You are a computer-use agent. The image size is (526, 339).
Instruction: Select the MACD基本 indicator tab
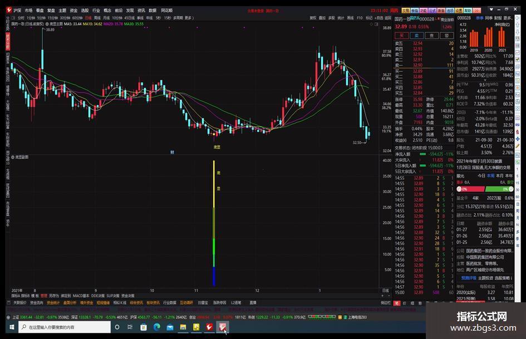pyautogui.click(x=81, y=296)
